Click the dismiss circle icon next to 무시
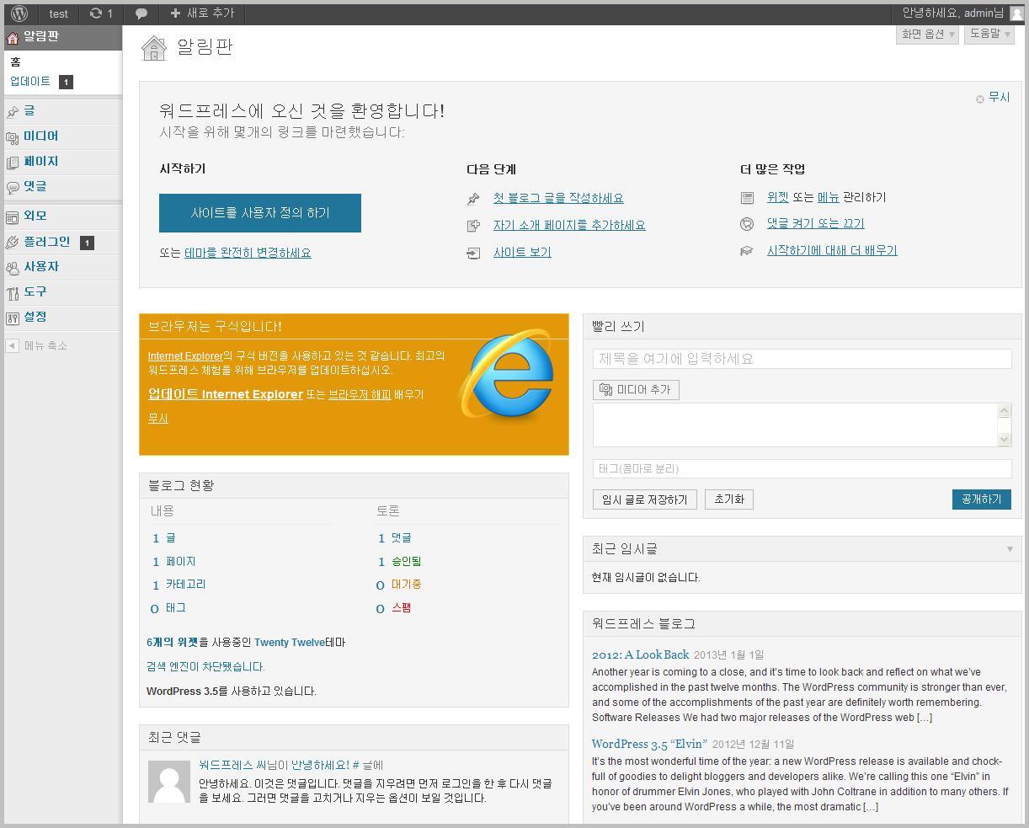 click(x=980, y=99)
